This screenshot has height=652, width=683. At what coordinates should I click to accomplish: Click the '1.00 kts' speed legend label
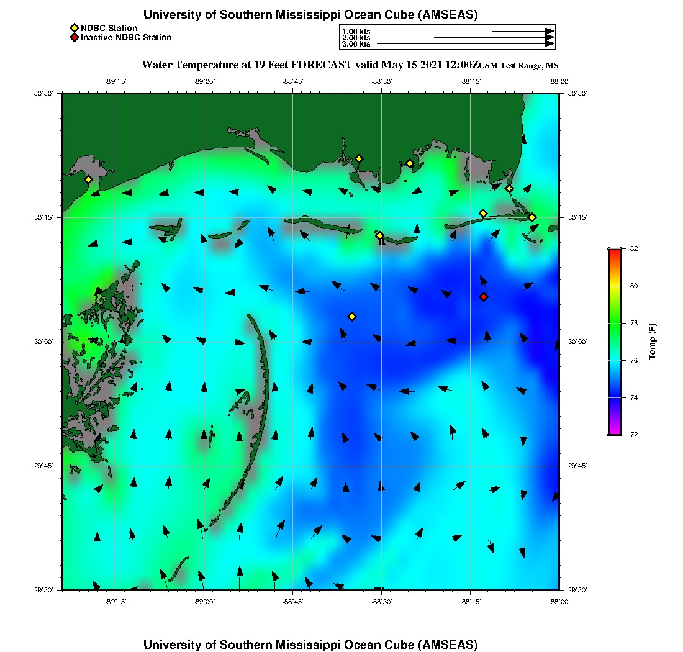pyautogui.click(x=356, y=32)
